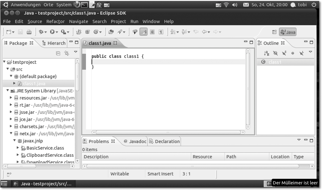Click the Debug toolbar icon
Screen dimensions: 322x190
41,32
